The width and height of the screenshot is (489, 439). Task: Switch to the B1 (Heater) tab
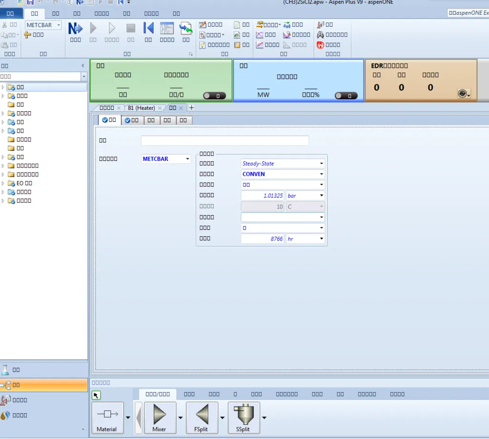click(141, 108)
